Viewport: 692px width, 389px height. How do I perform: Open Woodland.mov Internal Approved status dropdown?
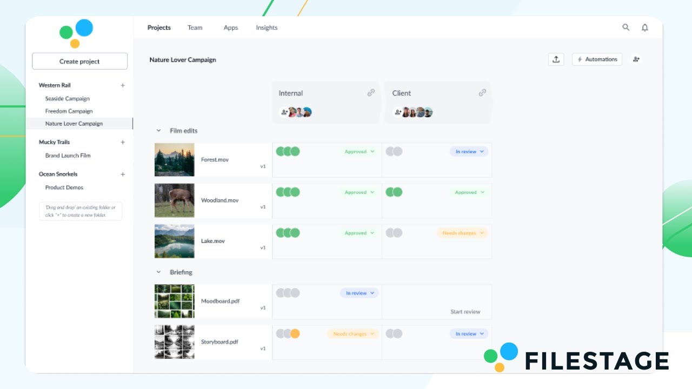pyautogui.click(x=360, y=192)
